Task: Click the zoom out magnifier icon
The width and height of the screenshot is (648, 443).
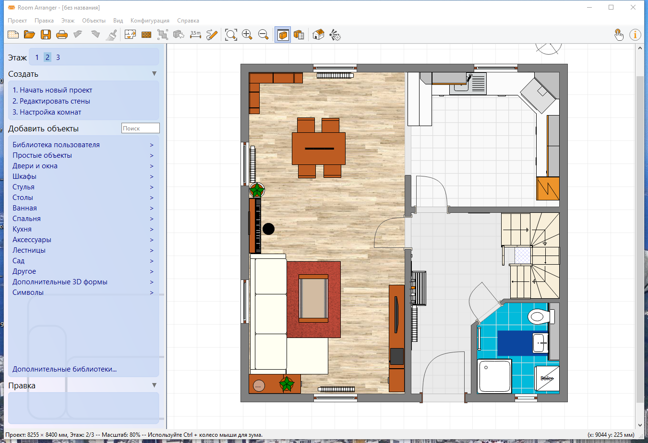Action: pos(263,35)
